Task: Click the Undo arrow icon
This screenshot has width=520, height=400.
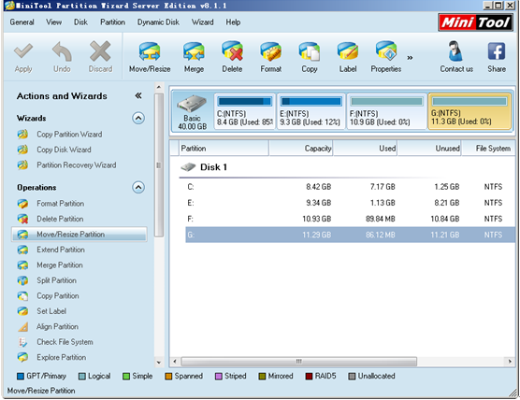Action: point(62,51)
